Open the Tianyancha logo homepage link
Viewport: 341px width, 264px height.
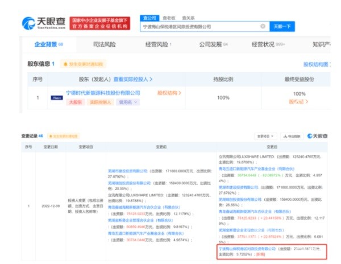[44, 23]
